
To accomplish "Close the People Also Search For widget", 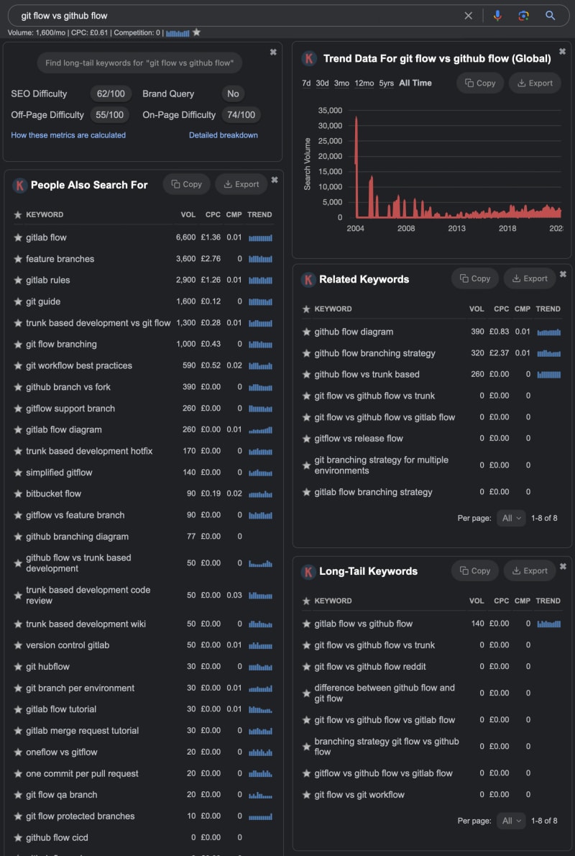I will pyautogui.click(x=275, y=180).
